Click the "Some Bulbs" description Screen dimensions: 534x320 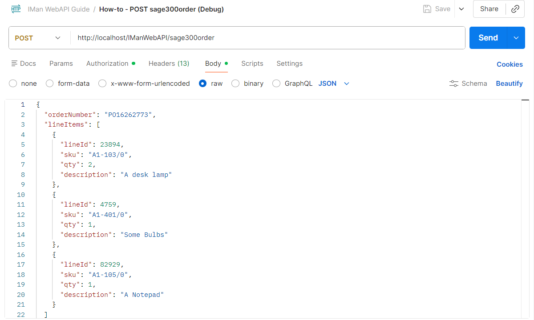pyautogui.click(x=144, y=235)
